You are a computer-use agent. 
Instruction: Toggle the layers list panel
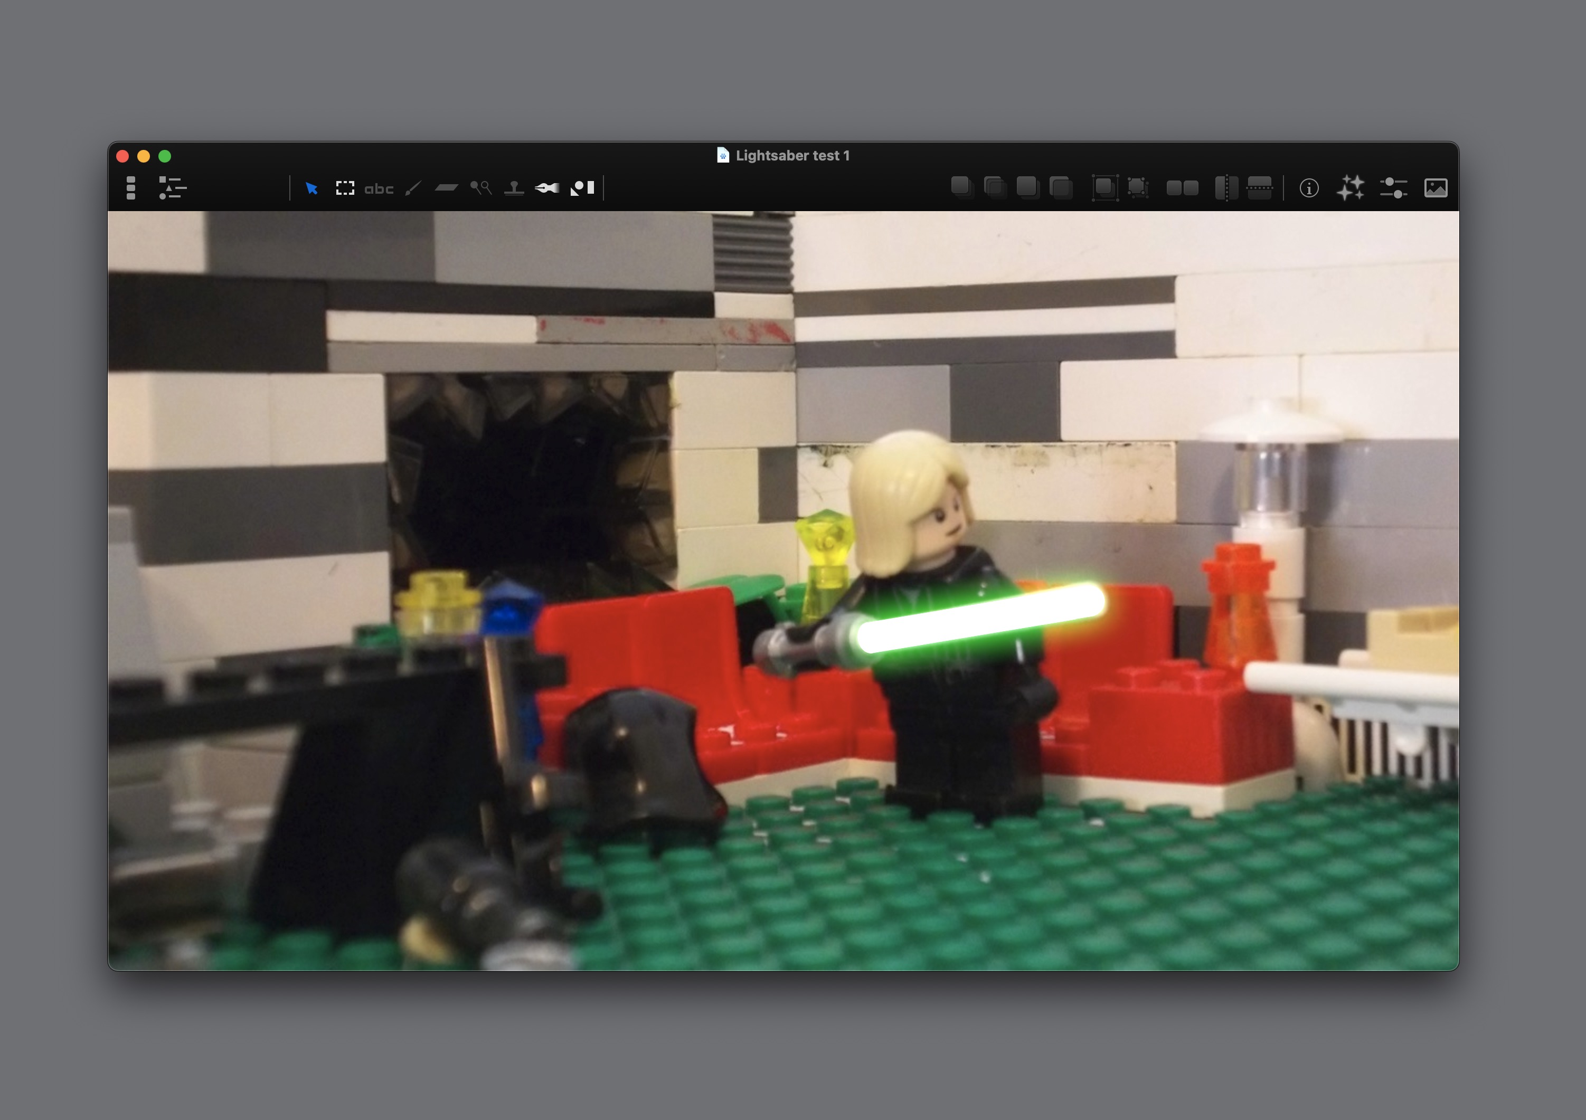pos(172,188)
